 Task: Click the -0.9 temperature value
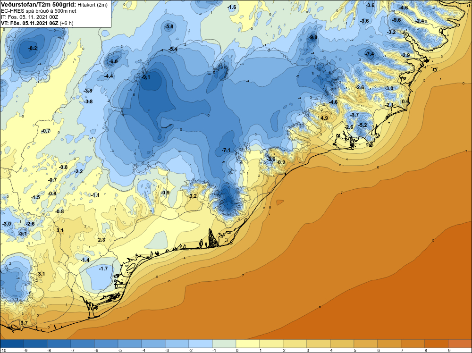(x=165, y=193)
